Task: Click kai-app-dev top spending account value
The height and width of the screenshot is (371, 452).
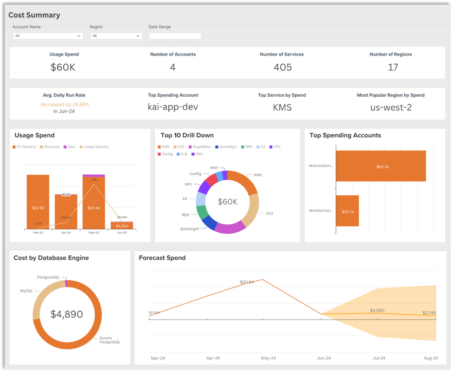Action: point(173,107)
